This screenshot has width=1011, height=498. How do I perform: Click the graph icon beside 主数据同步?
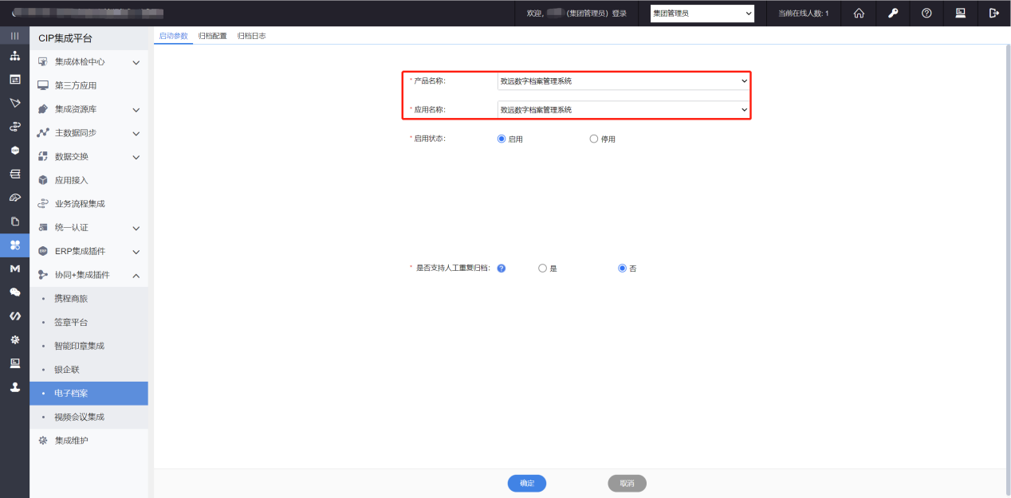coord(43,132)
